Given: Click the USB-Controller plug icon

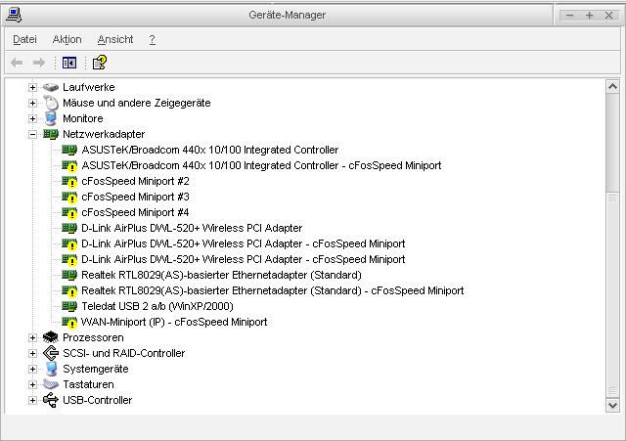Looking at the screenshot, I should point(51,400).
